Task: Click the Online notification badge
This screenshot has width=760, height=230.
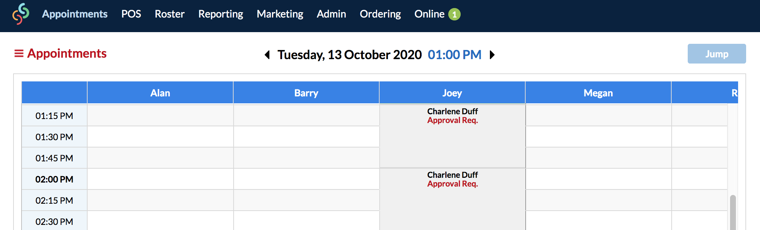Action: [x=454, y=14]
